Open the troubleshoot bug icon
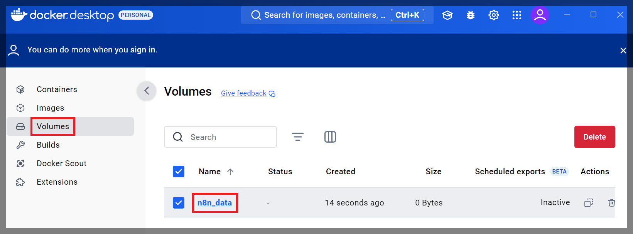 [471, 15]
